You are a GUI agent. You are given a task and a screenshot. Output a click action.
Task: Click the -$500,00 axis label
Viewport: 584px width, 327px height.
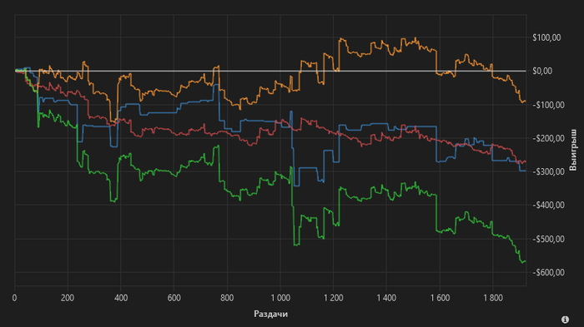point(548,239)
